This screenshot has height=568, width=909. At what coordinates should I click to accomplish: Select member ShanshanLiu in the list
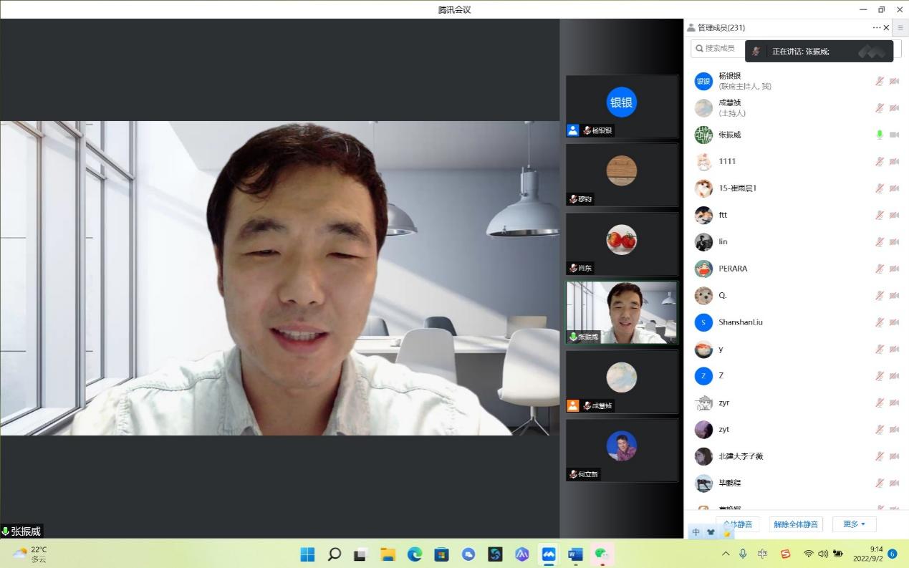[741, 322]
